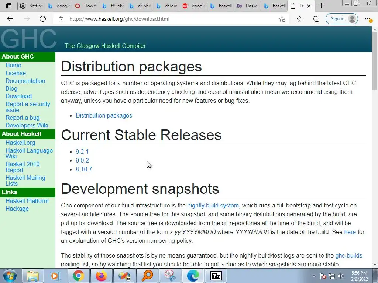Open the Snipping Tool from the taskbar
Viewport: 378px width, 283px height.
click(170, 276)
